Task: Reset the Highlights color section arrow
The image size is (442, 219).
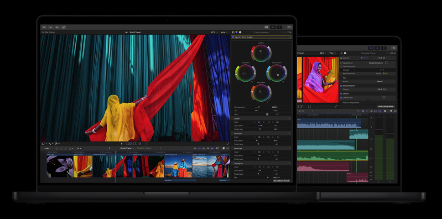Action: coord(289,163)
